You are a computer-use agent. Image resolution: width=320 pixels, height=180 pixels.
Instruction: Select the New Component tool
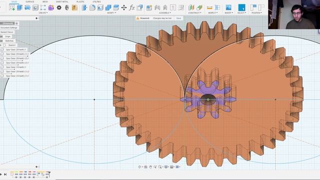(x=149, y=8)
